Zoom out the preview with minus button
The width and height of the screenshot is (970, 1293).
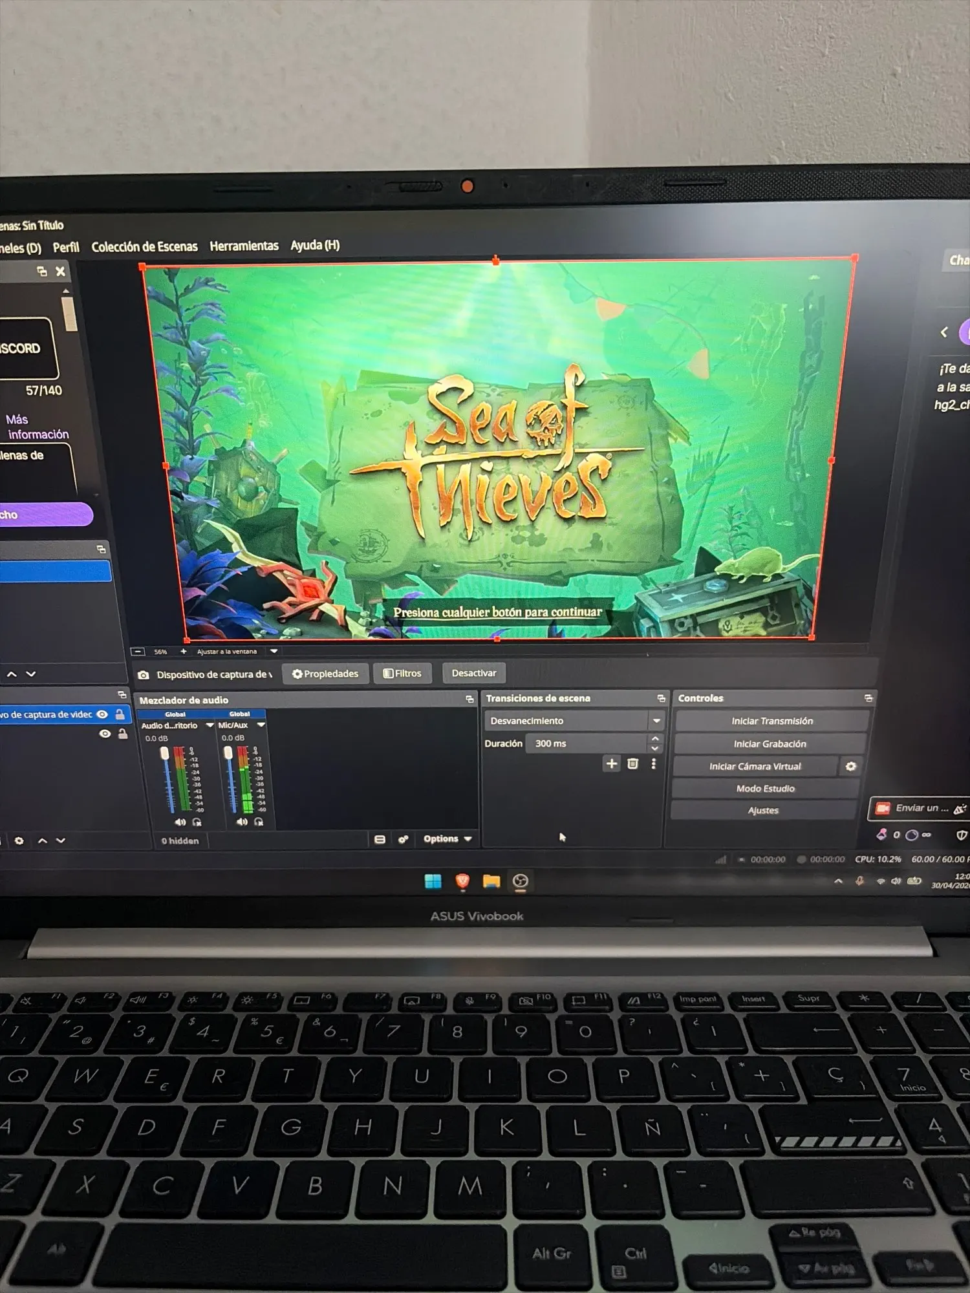click(138, 652)
